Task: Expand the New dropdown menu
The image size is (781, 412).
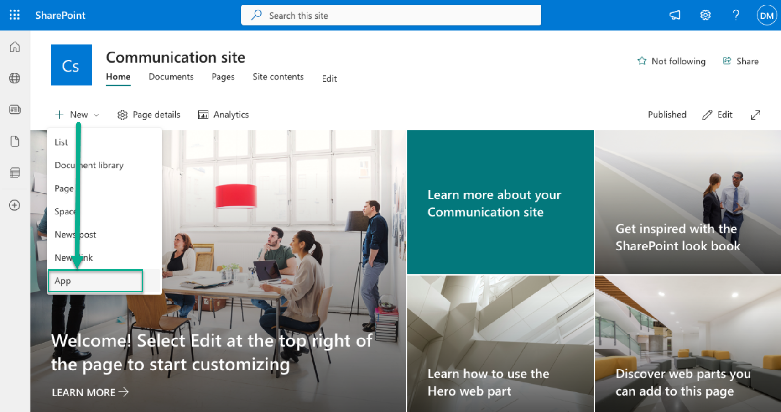Action: click(x=77, y=115)
